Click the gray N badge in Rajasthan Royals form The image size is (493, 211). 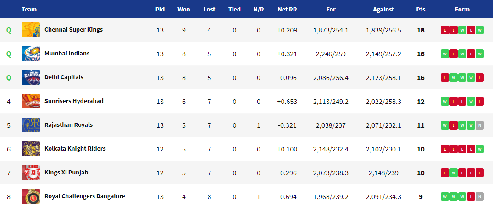480,125
